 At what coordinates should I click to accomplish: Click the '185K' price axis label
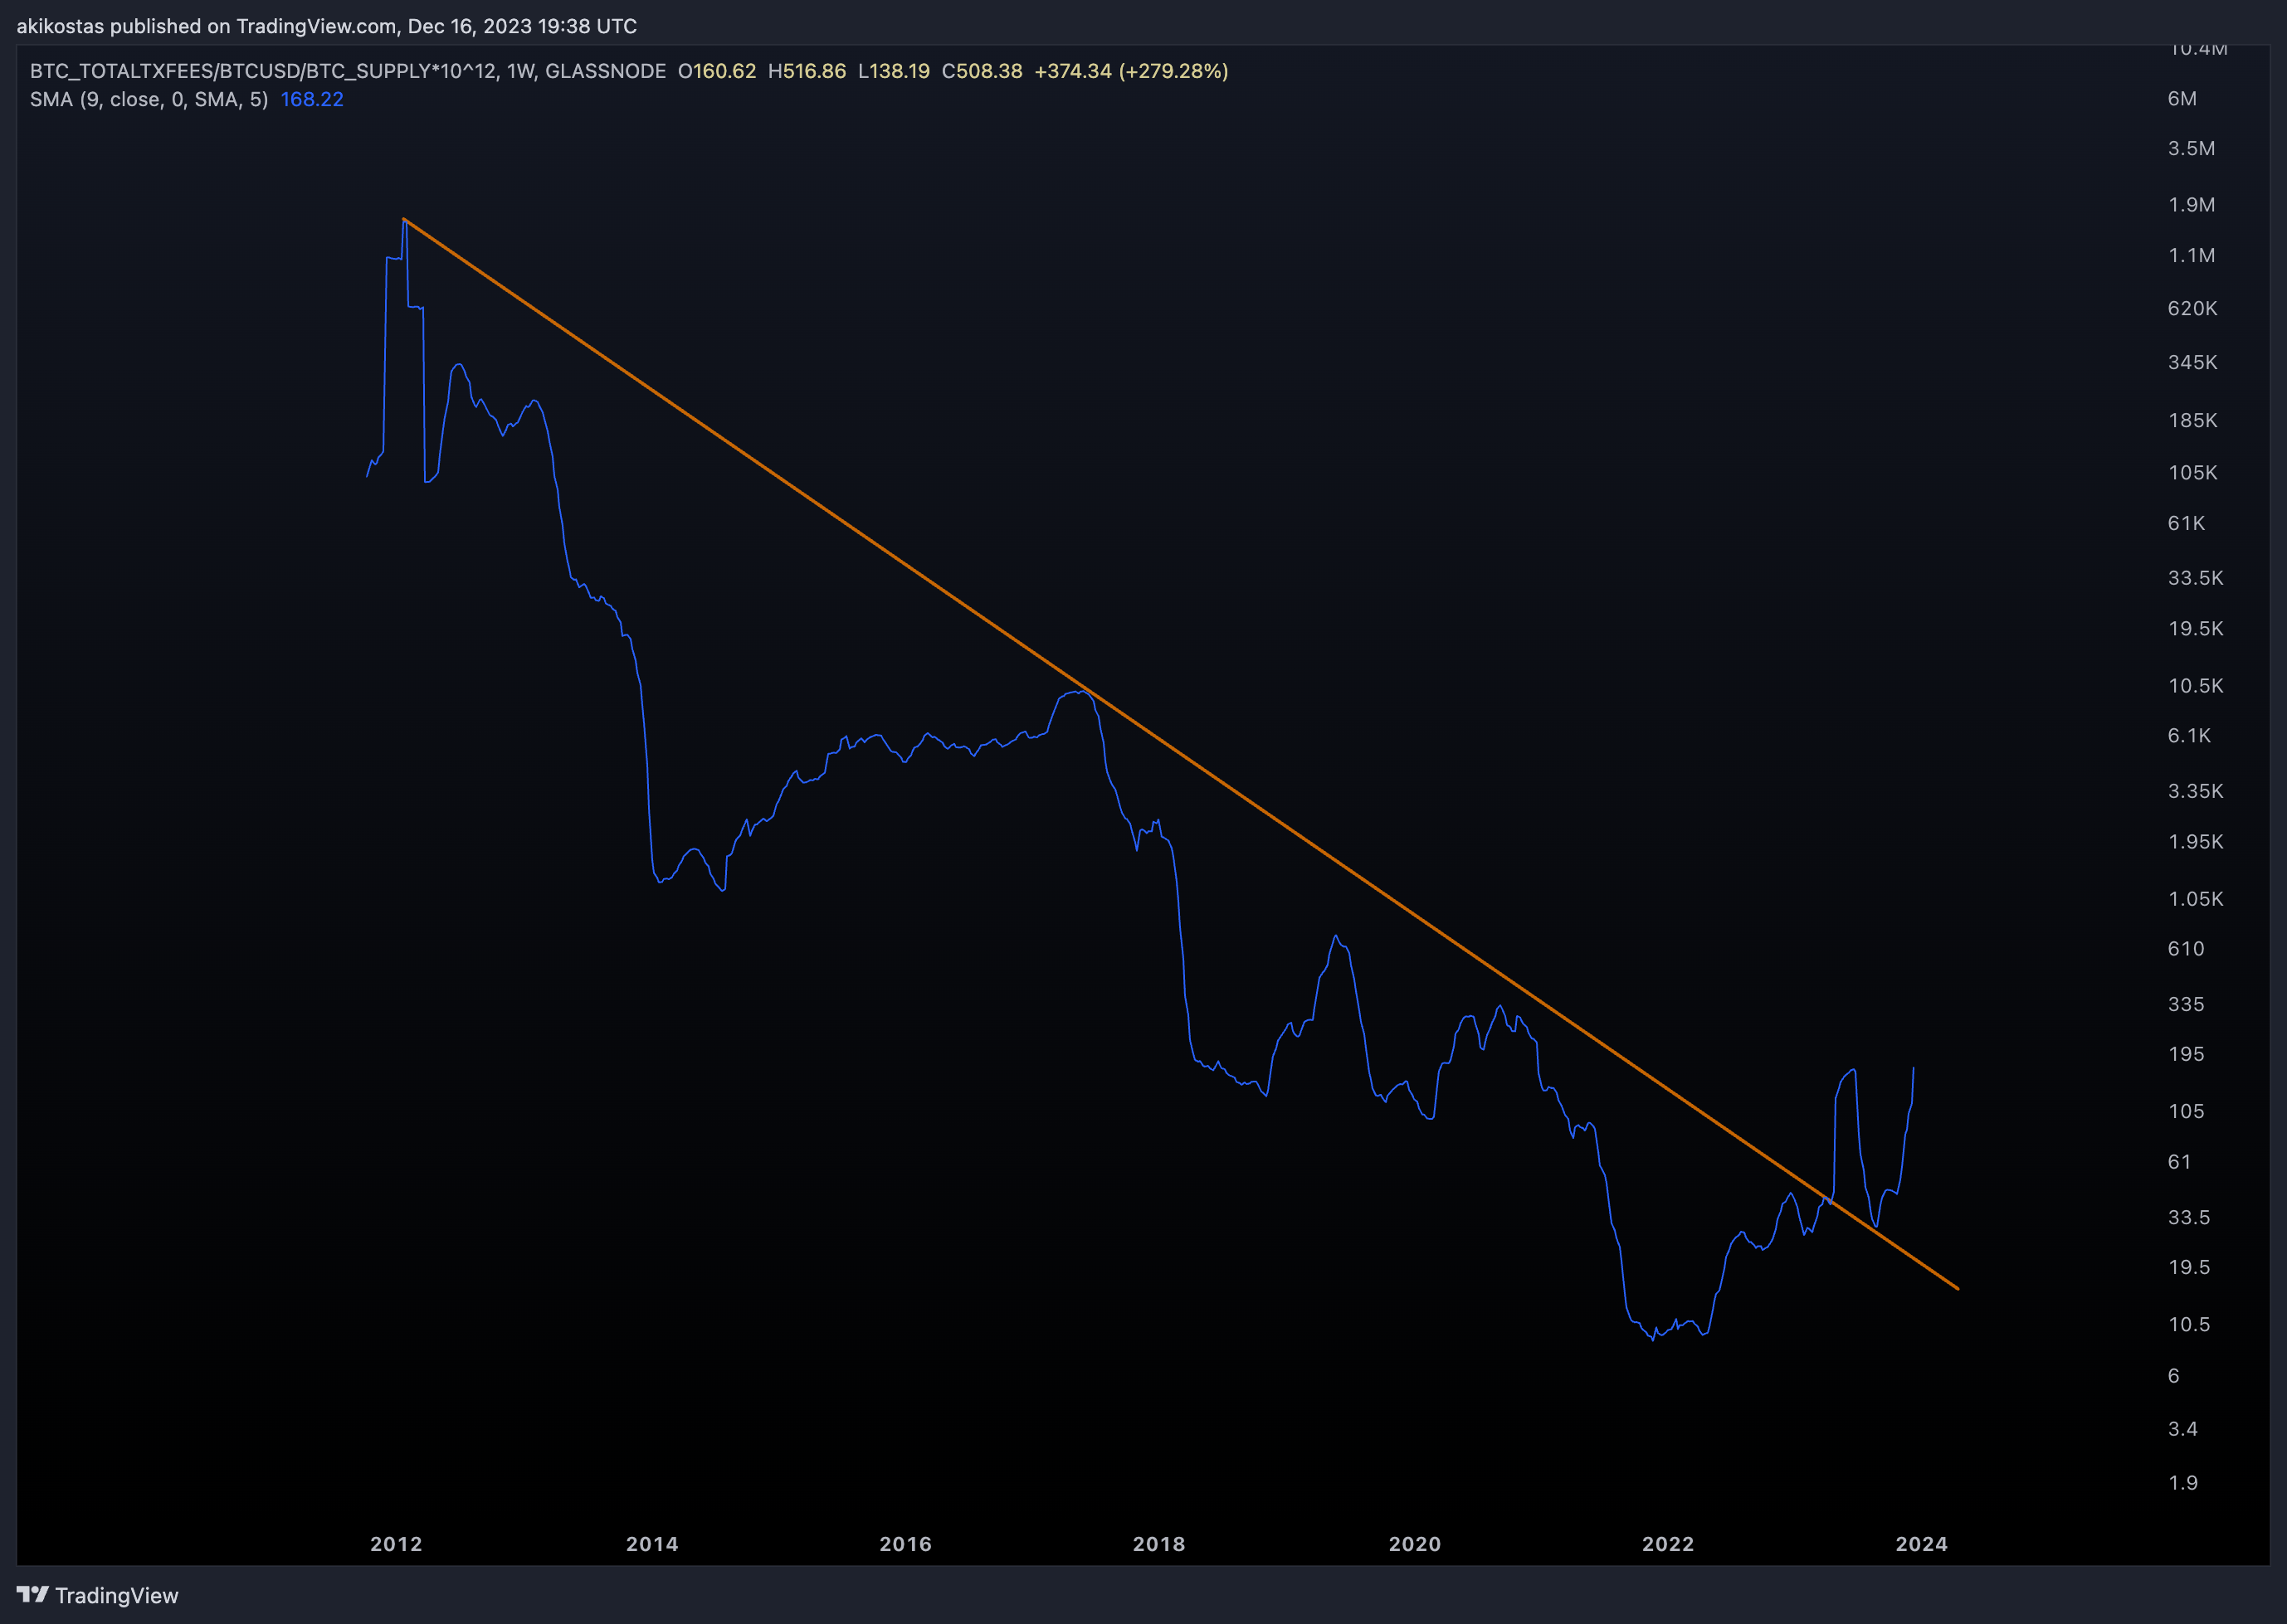2192,420
